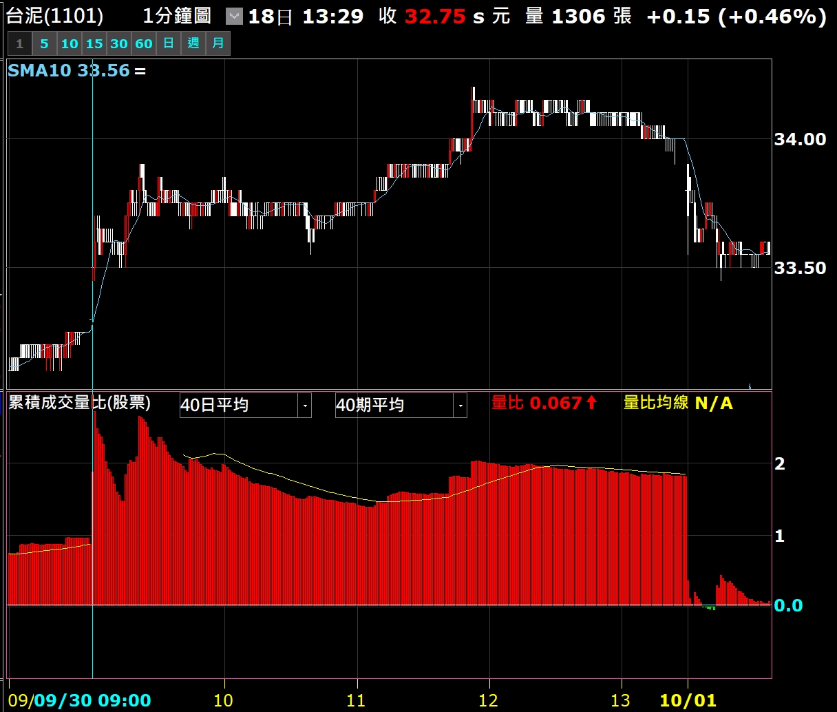Viewport: 837px width, 712px height.
Task: Choose the 15-minute chart interval
Action: click(x=94, y=44)
